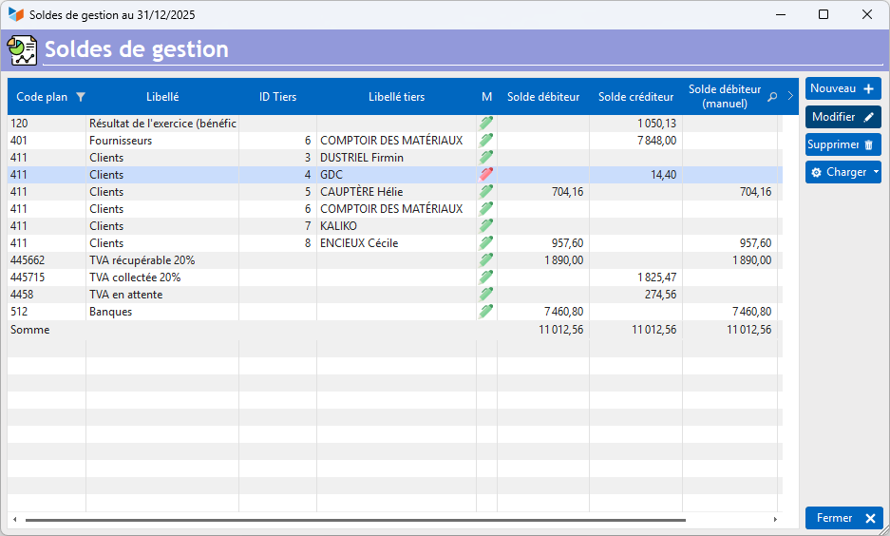Viewport: 890px width, 536px height.
Task: Click the Soldes de gestion title icon
Action: pyautogui.click(x=23, y=49)
